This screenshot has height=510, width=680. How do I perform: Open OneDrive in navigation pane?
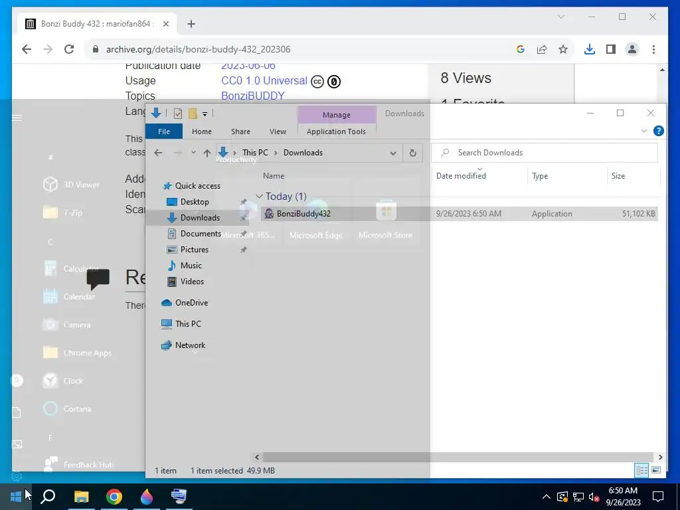[x=191, y=303]
